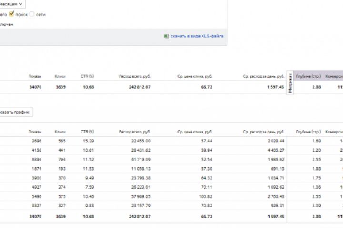The height and width of the screenshot is (228, 343).
Task: Click the 'показать график' button
Action: [x=16, y=112]
